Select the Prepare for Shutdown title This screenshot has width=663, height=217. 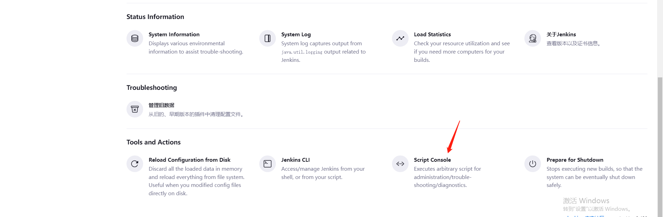(575, 160)
